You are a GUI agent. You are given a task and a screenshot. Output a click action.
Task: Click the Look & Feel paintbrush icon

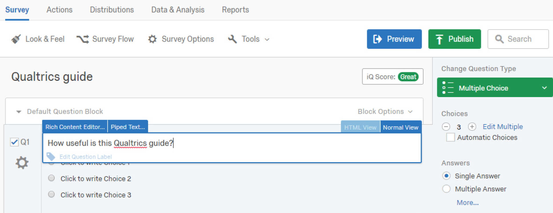[x=16, y=39]
